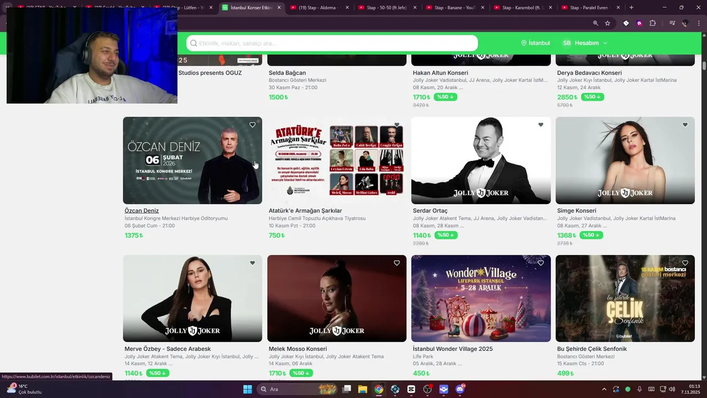Click the %50 discount badge under Serdar Ortaç
Screen dimensions: 707x398
pos(446,235)
